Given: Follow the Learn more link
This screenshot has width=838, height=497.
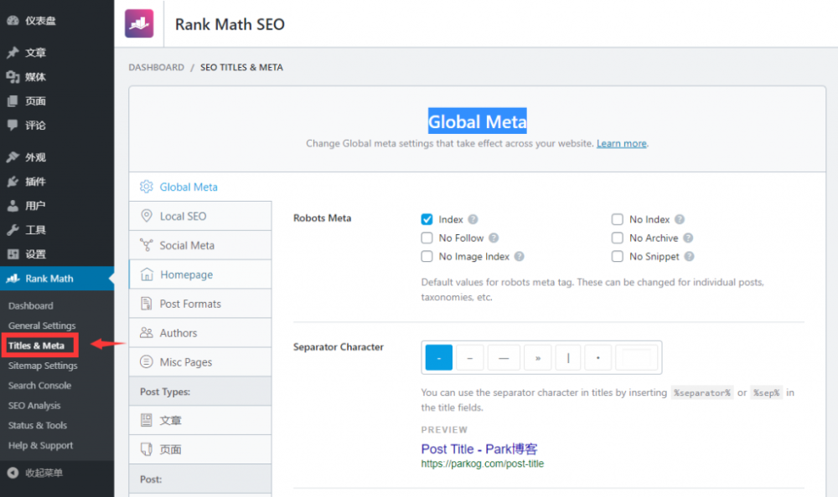Looking at the screenshot, I should point(621,144).
